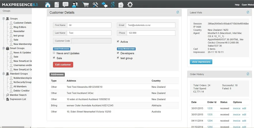
Task: Select Blog Editors in groups tree
Action: [x=20, y=27]
